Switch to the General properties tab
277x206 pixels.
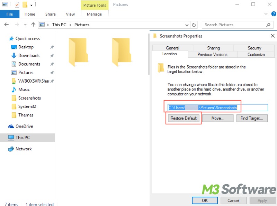(172, 48)
